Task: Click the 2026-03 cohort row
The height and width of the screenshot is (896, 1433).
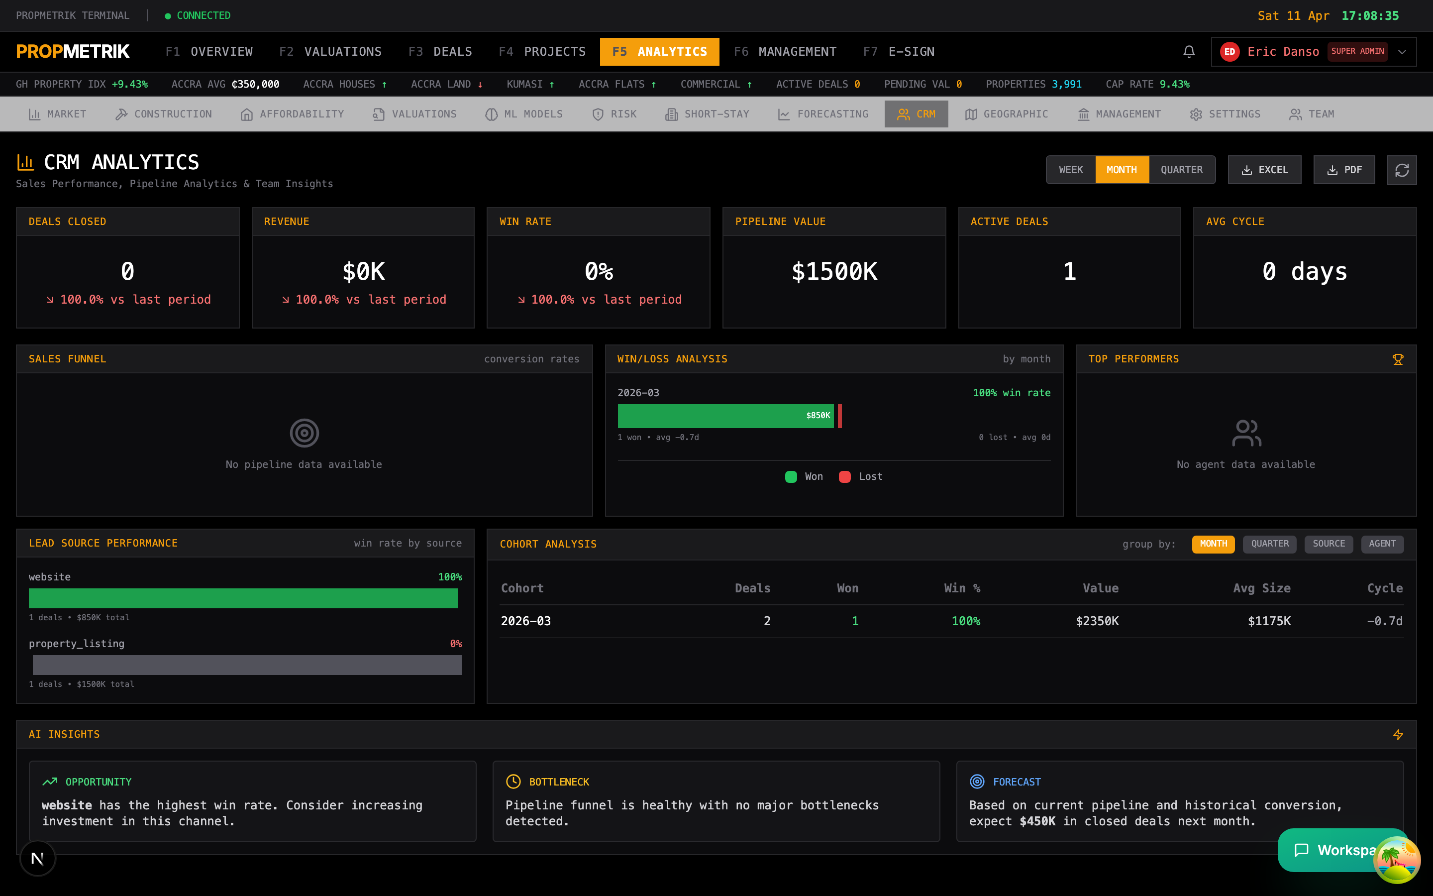Action: pyautogui.click(x=951, y=621)
